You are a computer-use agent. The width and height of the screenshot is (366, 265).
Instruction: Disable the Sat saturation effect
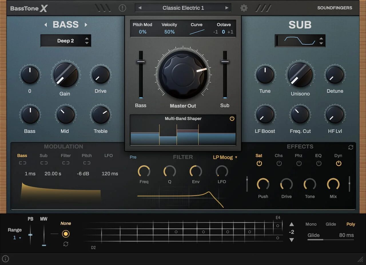tap(259, 163)
